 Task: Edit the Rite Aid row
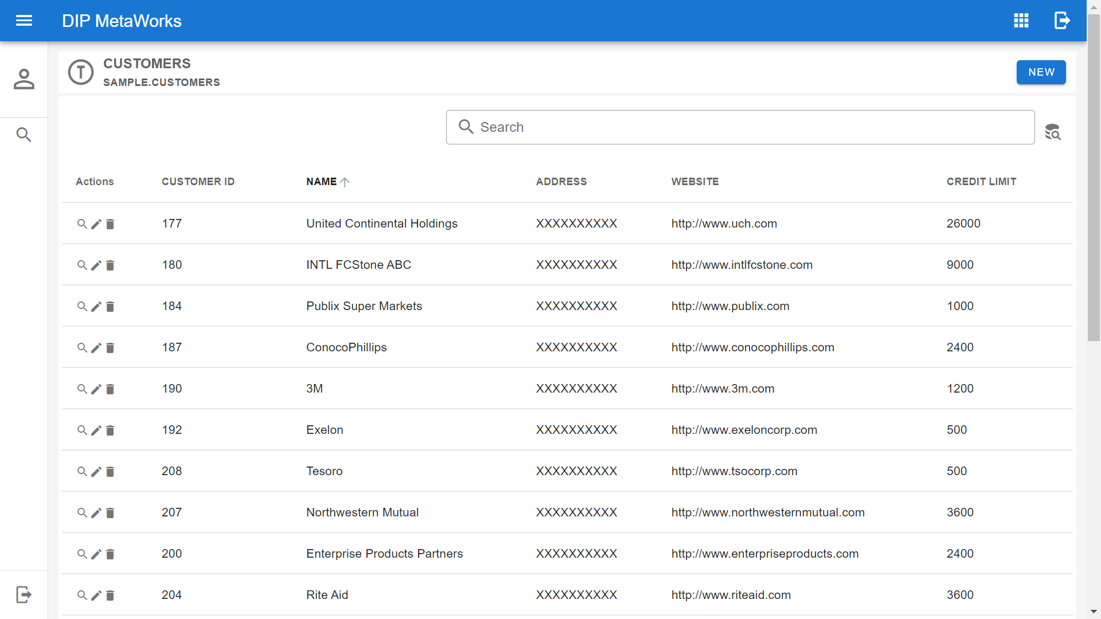point(96,595)
